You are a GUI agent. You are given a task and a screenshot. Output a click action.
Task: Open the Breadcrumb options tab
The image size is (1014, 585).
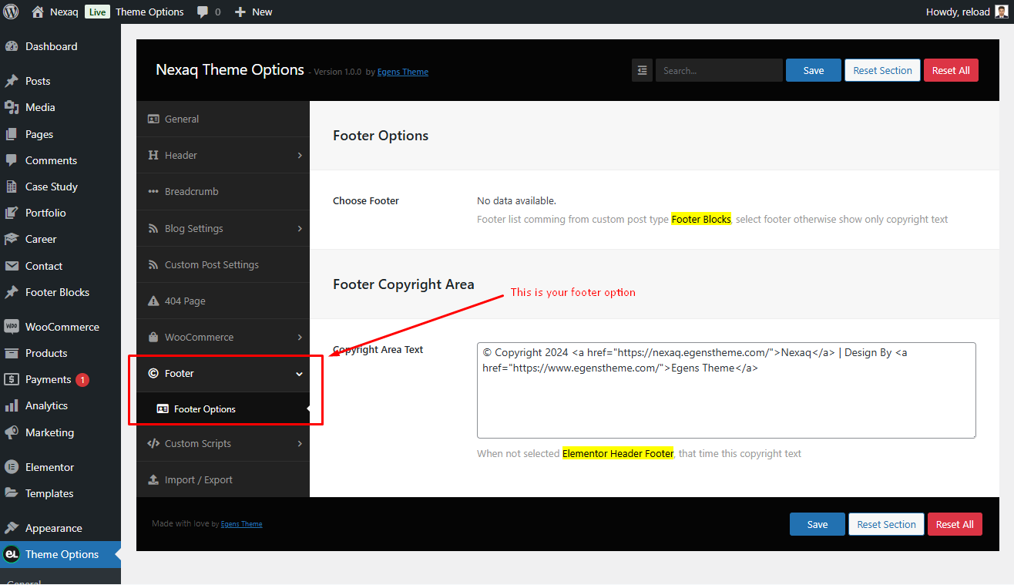tap(223, 191)
